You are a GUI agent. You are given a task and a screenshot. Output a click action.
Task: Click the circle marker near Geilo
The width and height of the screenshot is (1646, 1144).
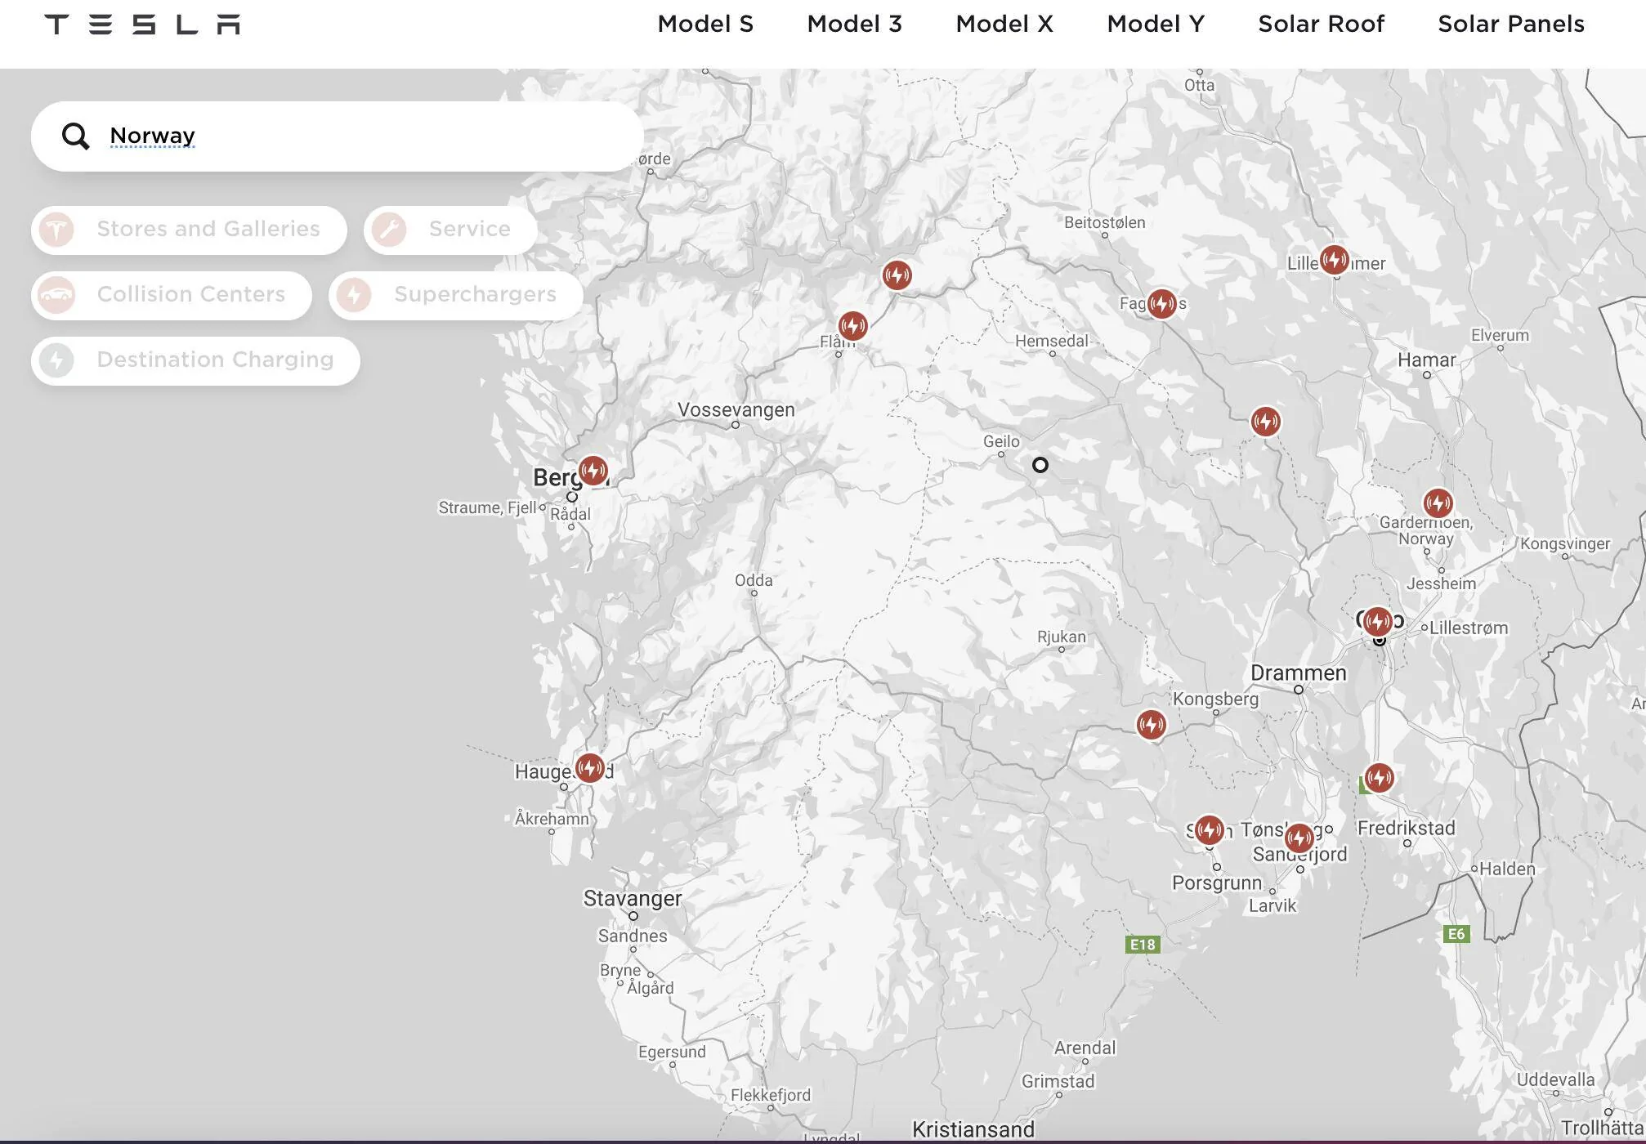[x=1040, y=465]
